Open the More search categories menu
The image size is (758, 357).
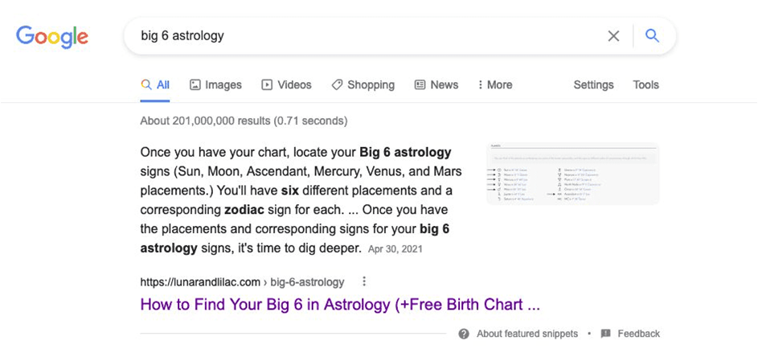pyautogui.click(x=495, y=84)
